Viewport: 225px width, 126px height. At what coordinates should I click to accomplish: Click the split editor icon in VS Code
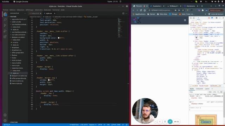[123, 13]
